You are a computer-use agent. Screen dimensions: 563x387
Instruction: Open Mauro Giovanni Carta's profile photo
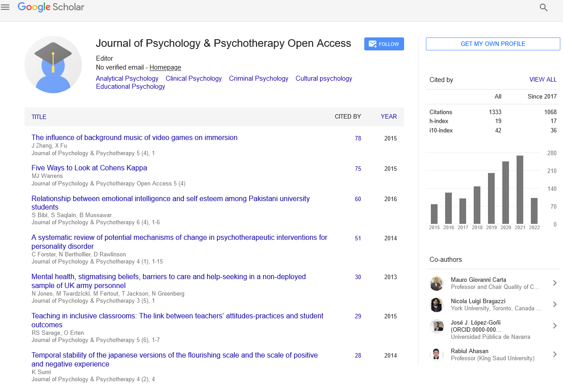(436, 284)
